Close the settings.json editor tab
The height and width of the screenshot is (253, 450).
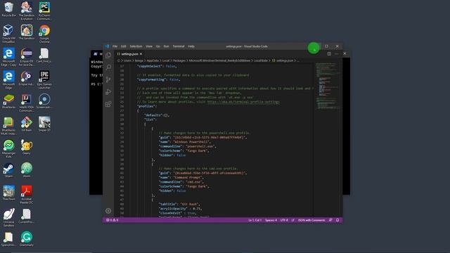(x=141, y=54)
